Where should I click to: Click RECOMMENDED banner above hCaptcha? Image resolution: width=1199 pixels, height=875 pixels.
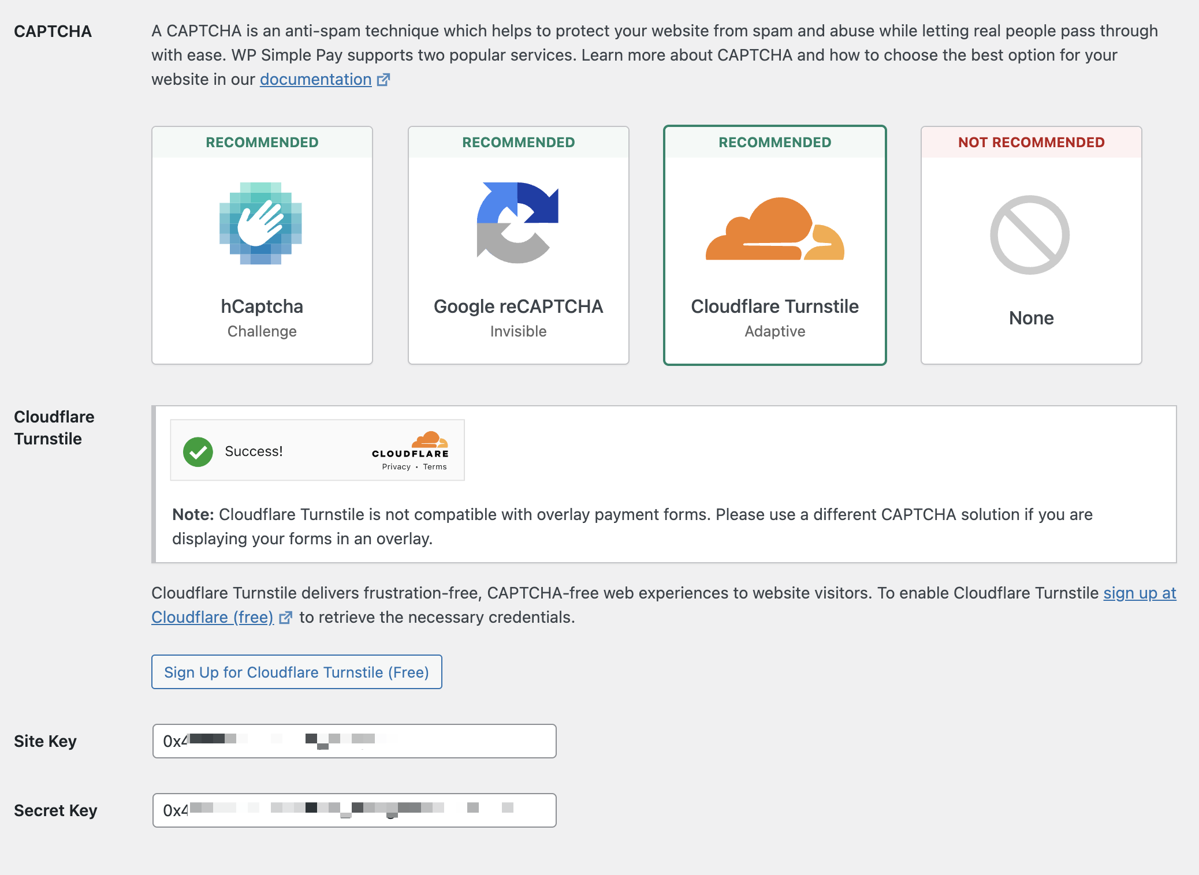[262, 142]
